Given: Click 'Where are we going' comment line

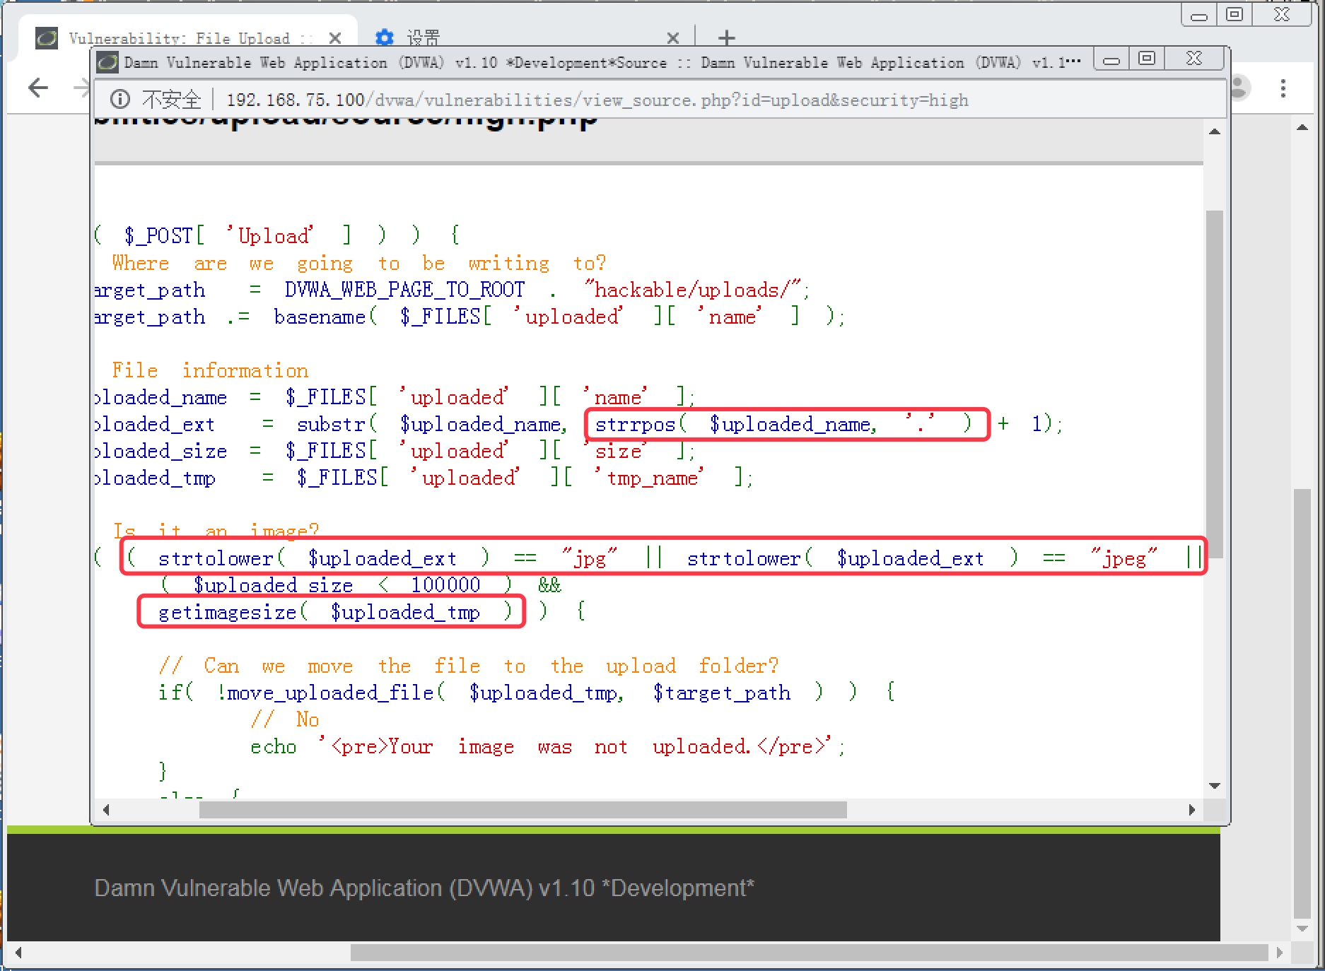Looking at the screenshot, I should [359, 263].
